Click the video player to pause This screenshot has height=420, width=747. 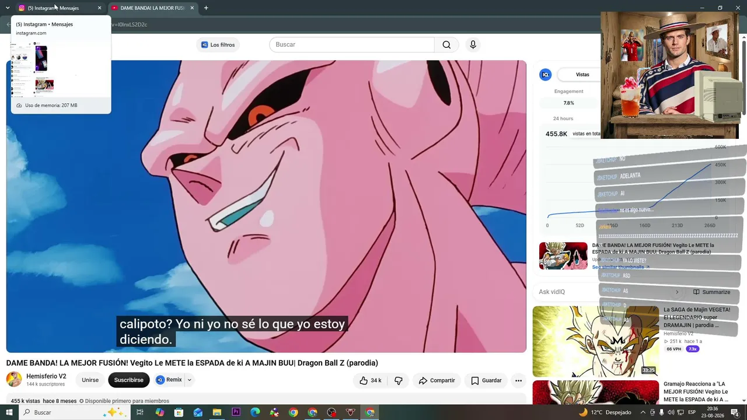[266, 206]
